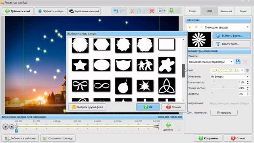Select the Christmas ornament ball shape
Image resolution: width=254 pixels, height=143 pixels.
tap(123, 86)
